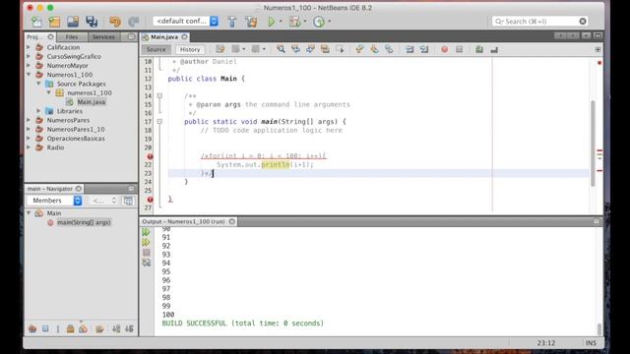
Task: Click the Clean and Build icon
Action: point(251,22)
